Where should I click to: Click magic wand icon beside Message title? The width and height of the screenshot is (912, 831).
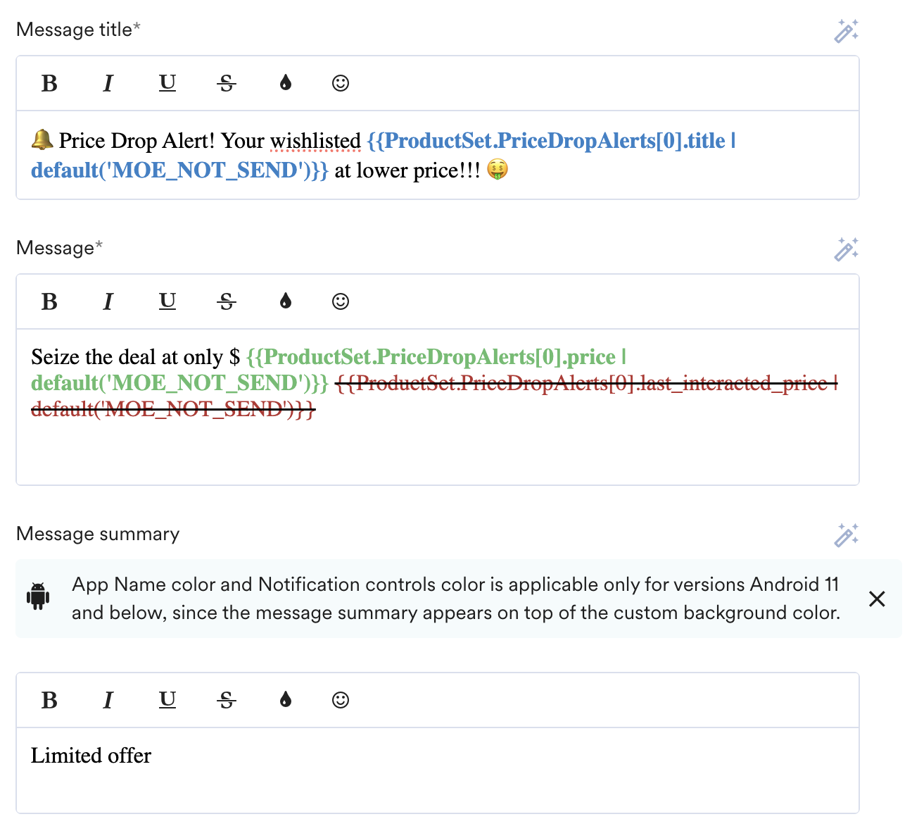tap(846, 31)
